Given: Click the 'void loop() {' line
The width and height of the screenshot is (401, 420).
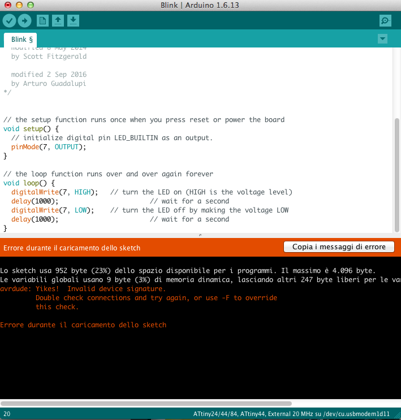Looking at the screenshot, I should click(x=29, y=183).
